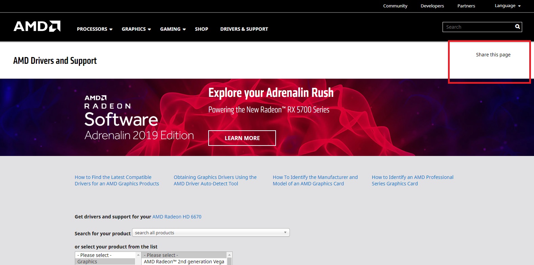Open How to Find the Latest Compatible Drivers link
The height and width of the screenshot is (265, 534).
click(x=117, y=180)
